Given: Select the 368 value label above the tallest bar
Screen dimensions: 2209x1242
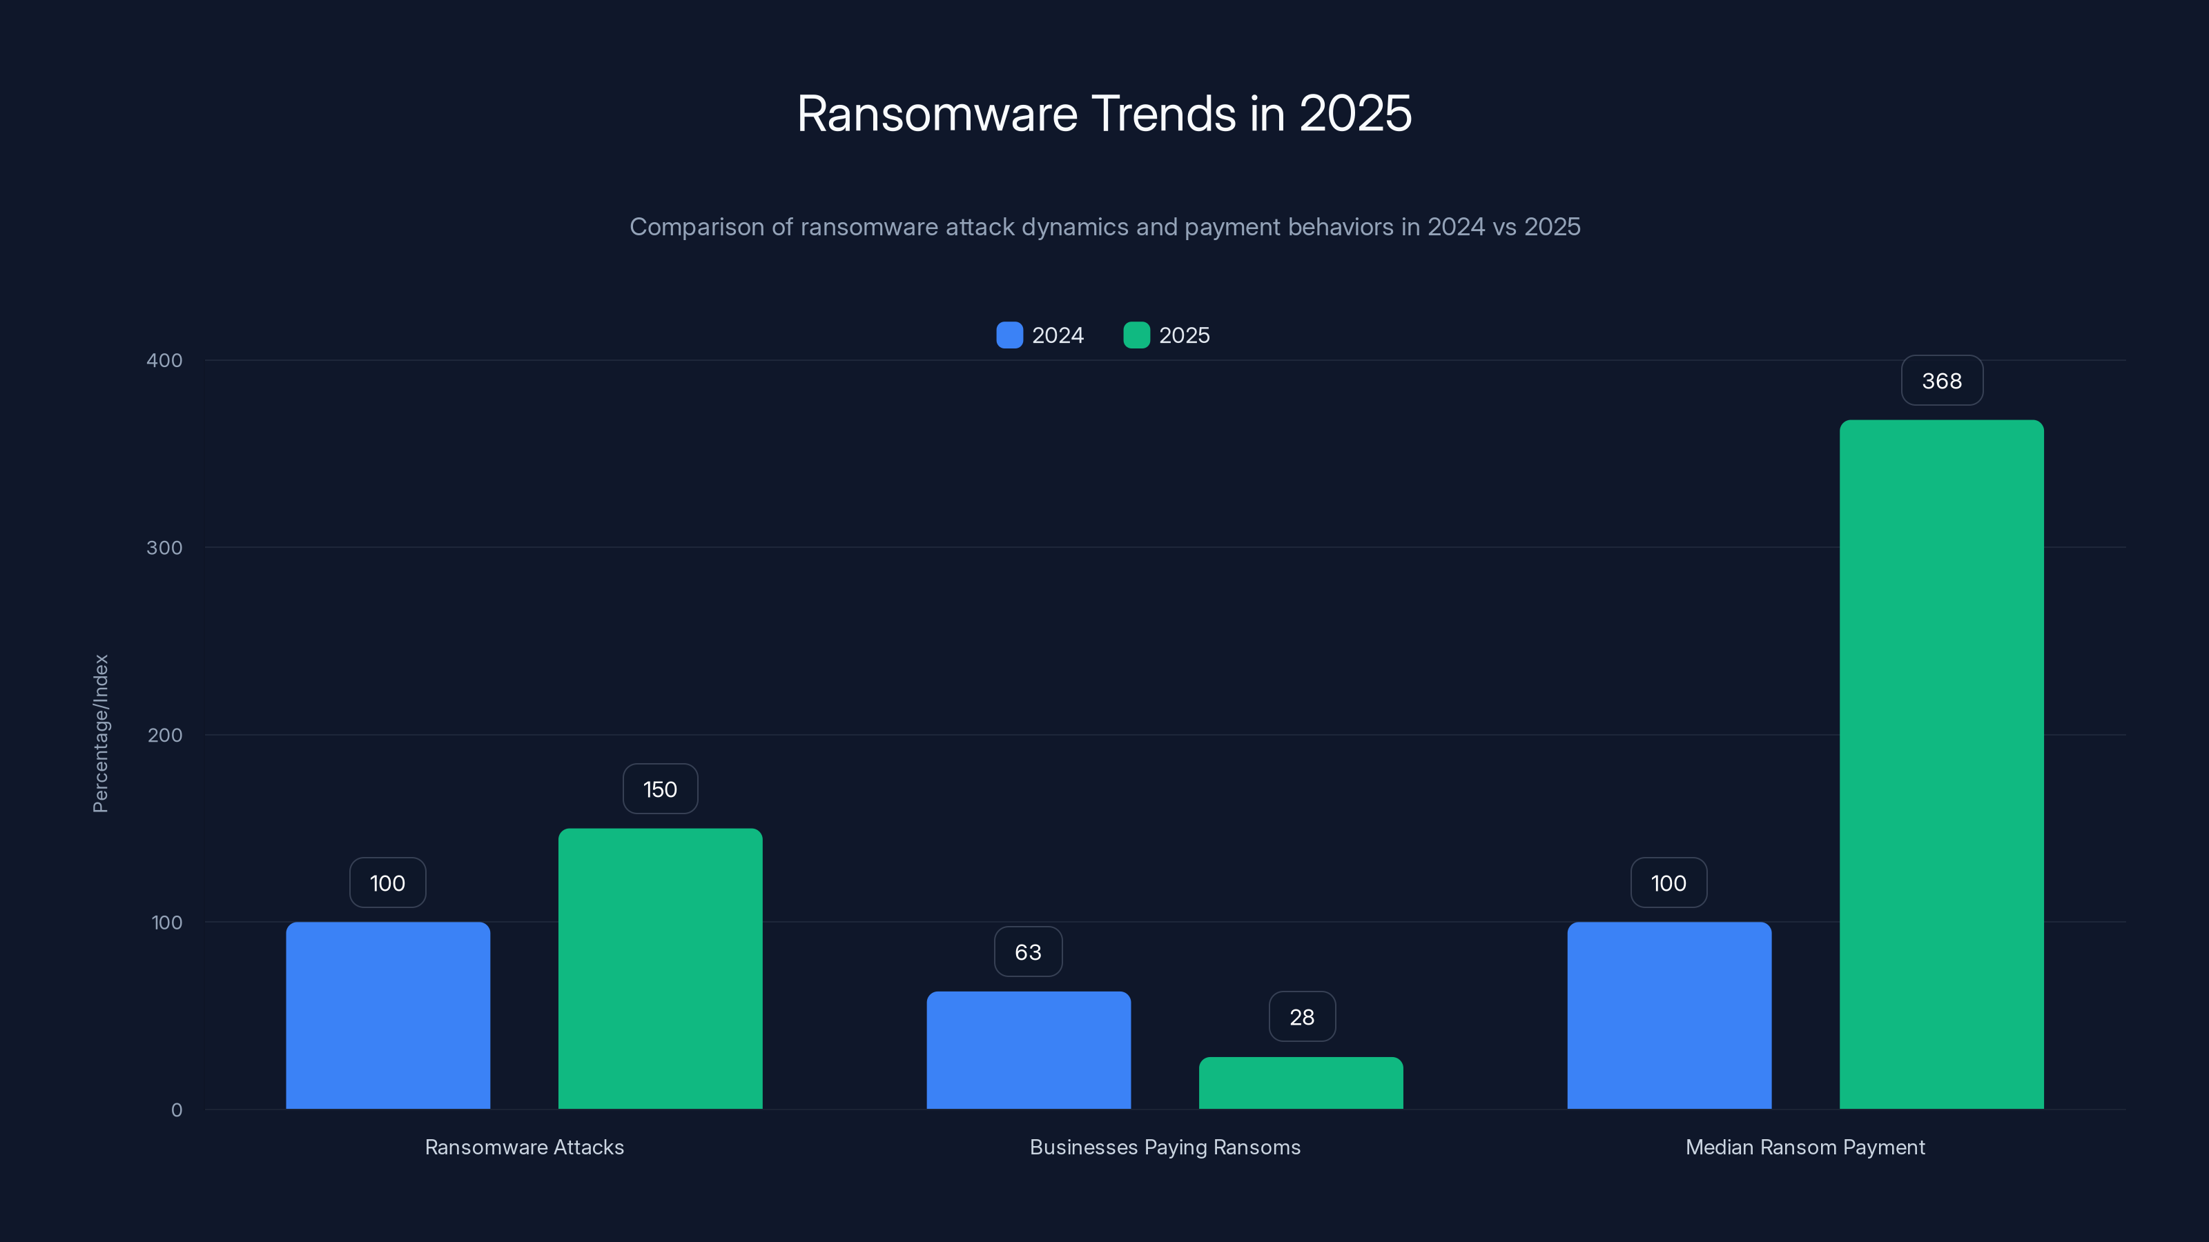Looking at the screenshot, I should click(x=1941, y=379).
